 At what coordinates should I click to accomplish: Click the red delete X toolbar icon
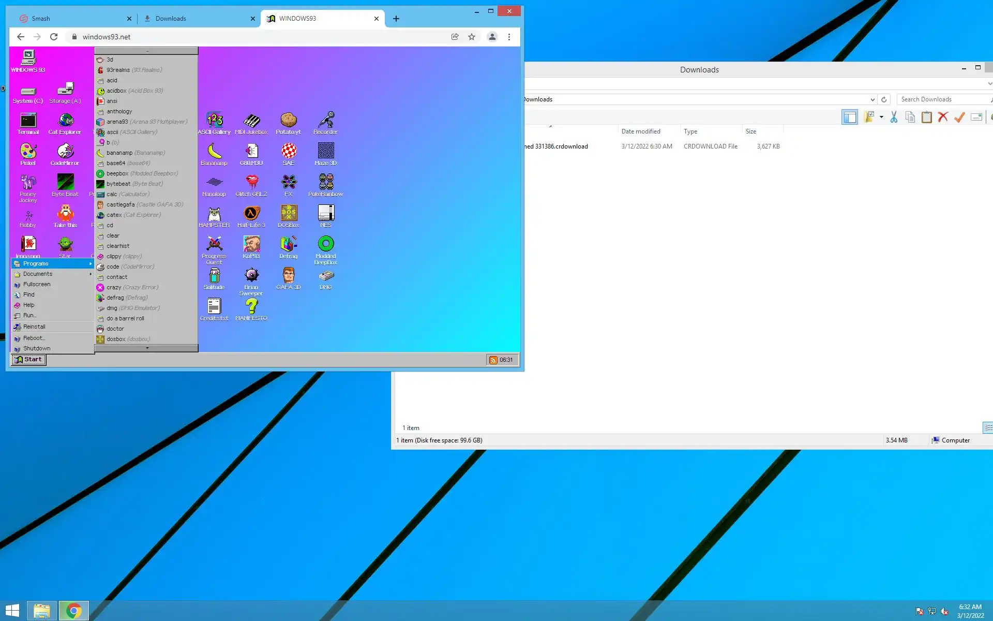[943, 117]
